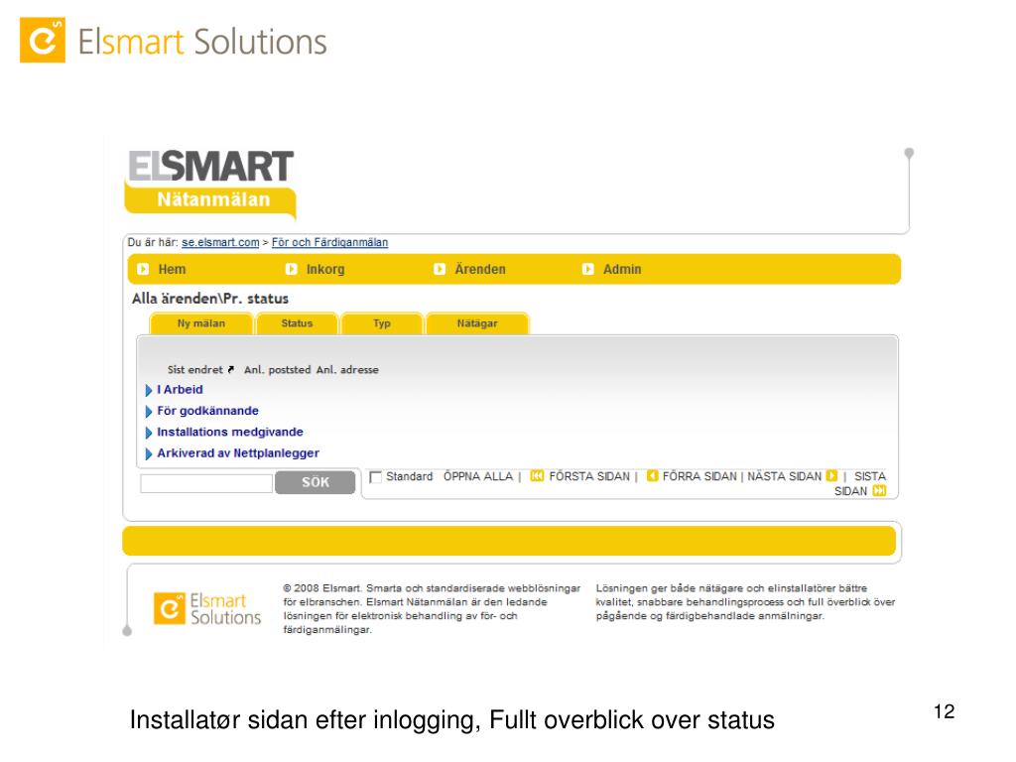Click the SÖK search button
This screenshot has width=1016, height=762.
tap(315, 482)
